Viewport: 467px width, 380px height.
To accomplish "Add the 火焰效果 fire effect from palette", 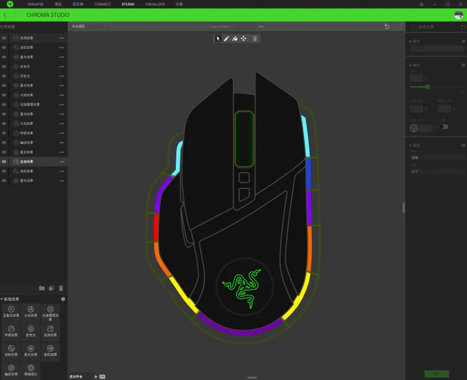I will point(31,311).
